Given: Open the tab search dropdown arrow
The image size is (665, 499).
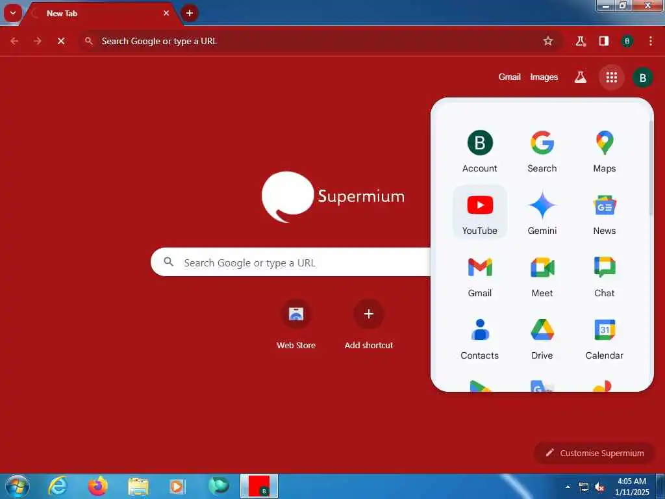Looking at the screenshot, I should [13, 13].
